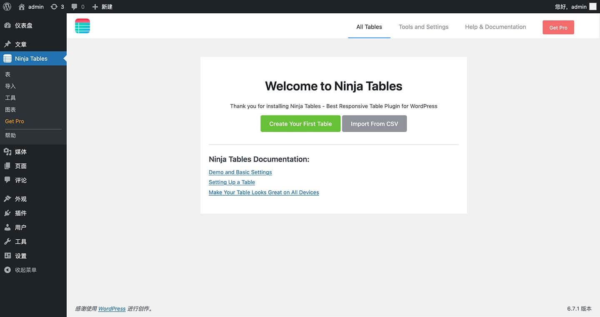Click the Welcome to Ninja Tables heading
The image size is (600, 317).
point(334,86)
